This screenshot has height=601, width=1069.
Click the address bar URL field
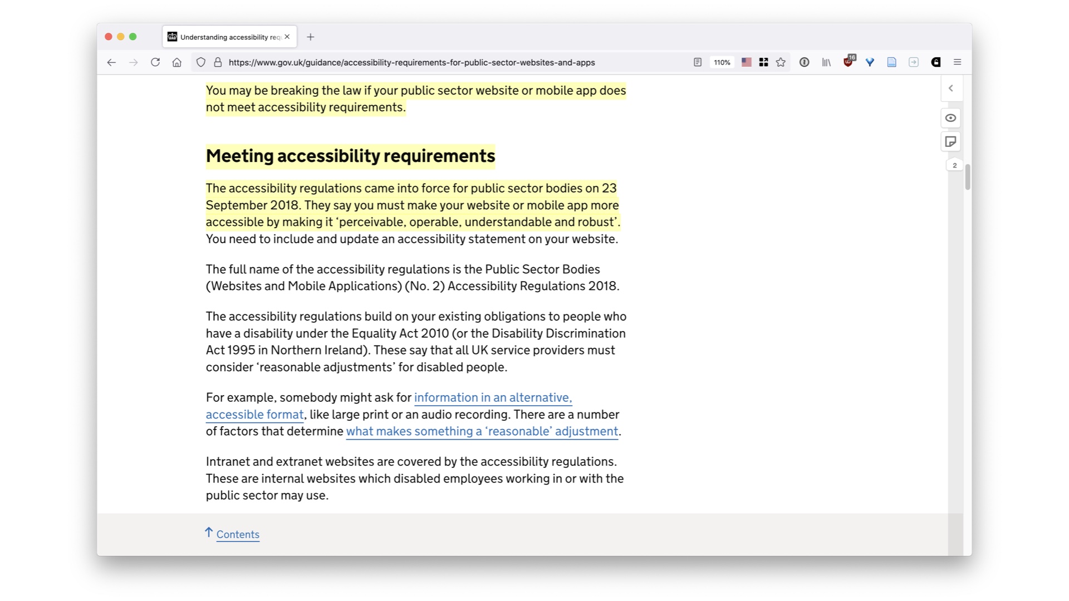point(412,62)
